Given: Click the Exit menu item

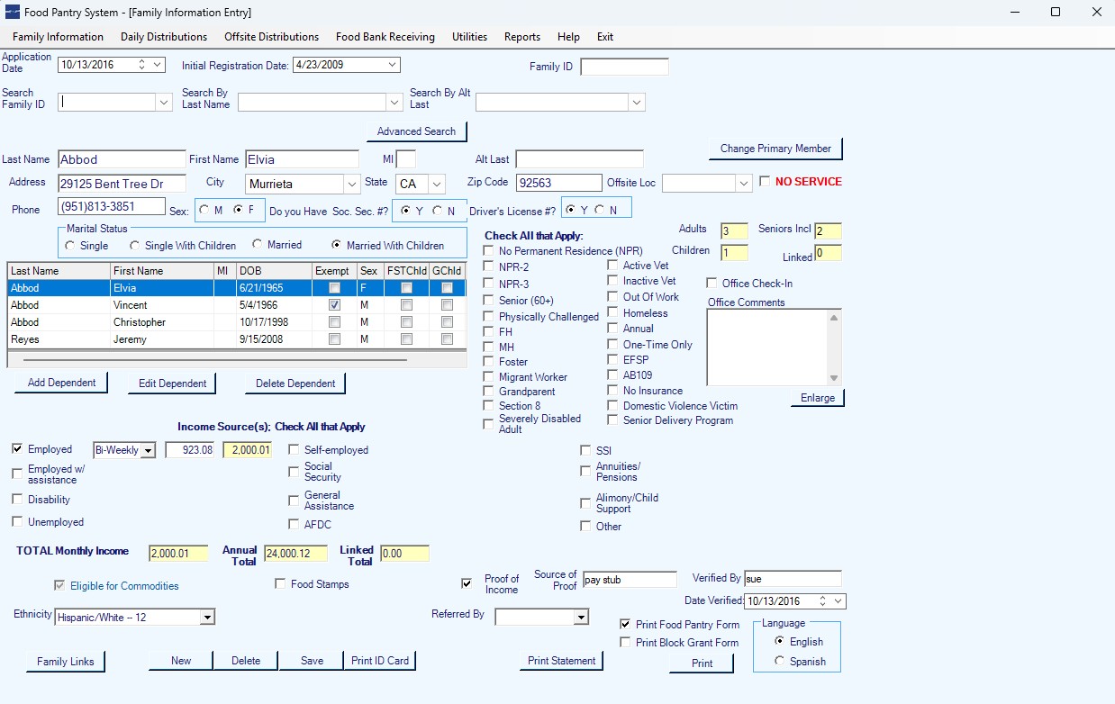Looking at the screenshot, I should [x=605, y=37].
